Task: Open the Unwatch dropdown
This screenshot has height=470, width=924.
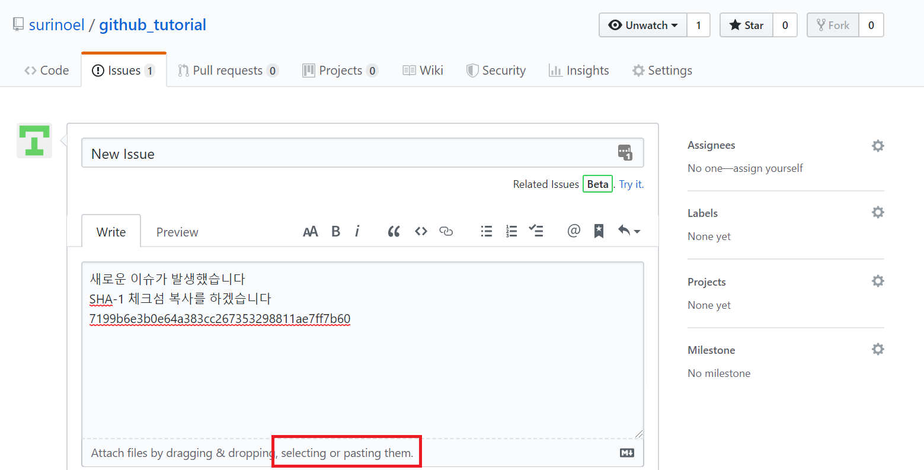Action: click(643, 25)
